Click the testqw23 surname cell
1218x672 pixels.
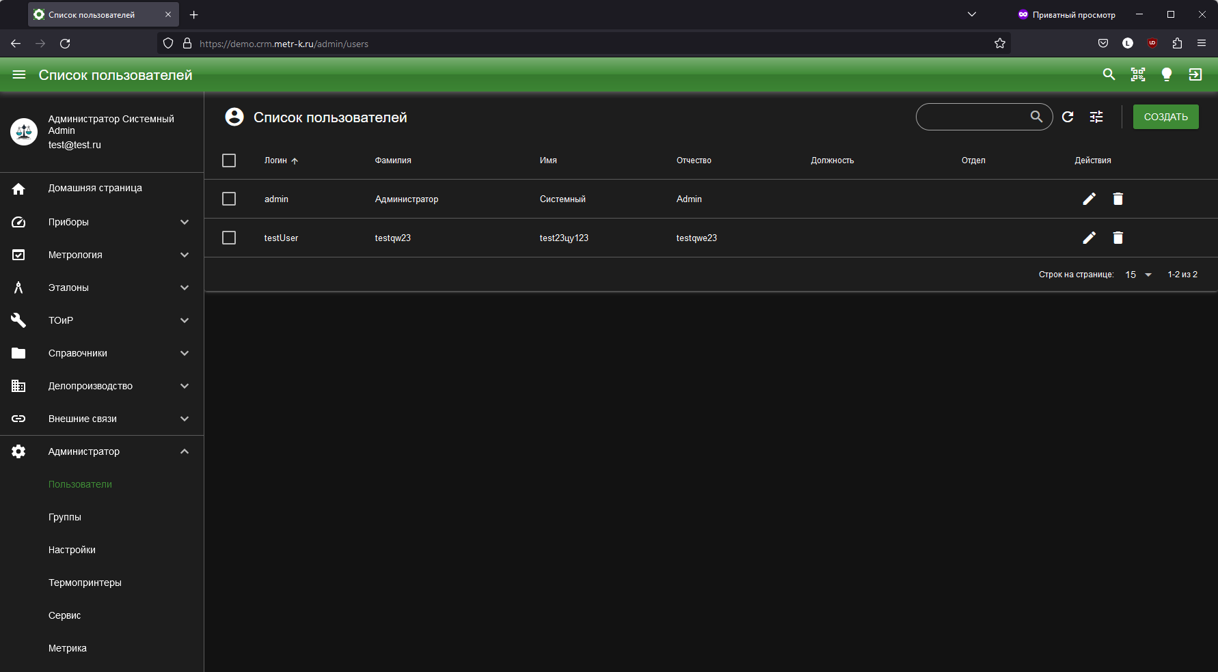(393, 238)
